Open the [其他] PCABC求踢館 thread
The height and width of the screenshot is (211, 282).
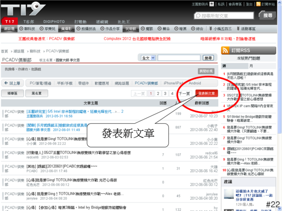pos(62,166)
